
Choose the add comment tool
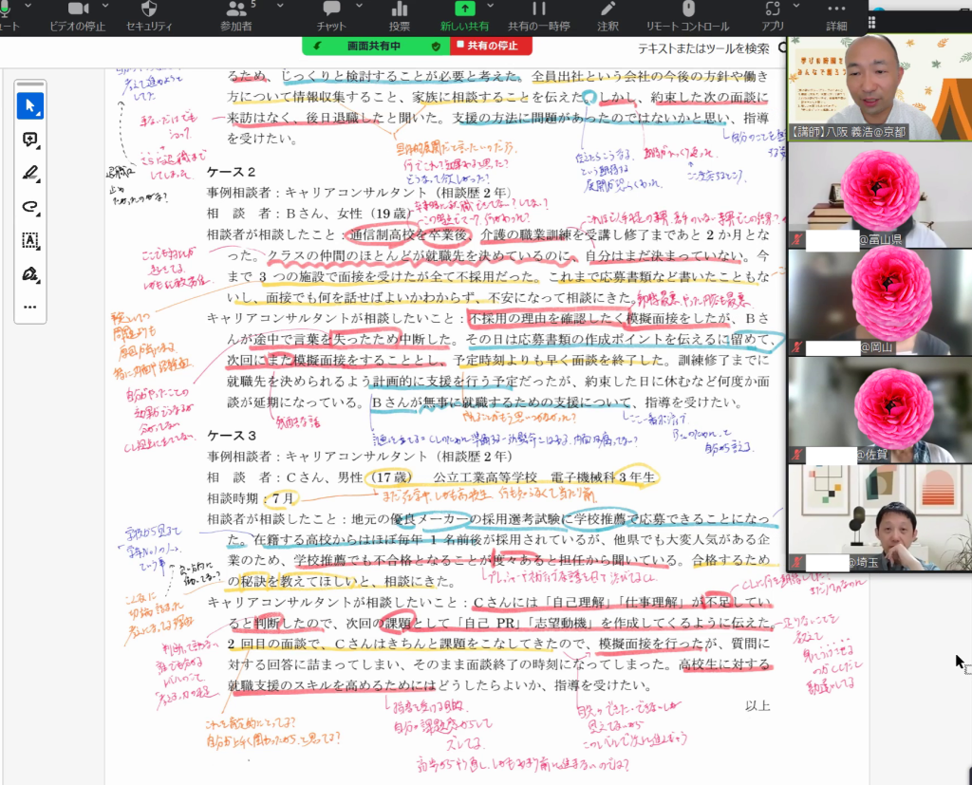[x=29, y=140]
